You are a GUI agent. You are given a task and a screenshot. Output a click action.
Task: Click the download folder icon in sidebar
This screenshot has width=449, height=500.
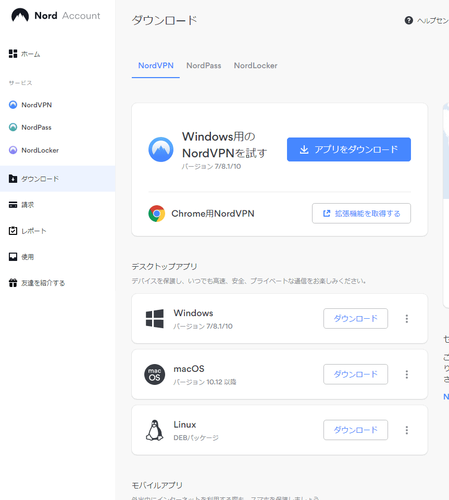tap(13, 179)
